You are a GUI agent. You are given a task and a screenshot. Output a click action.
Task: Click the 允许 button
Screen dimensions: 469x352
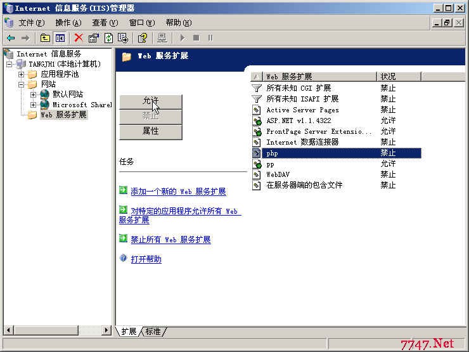151,102
